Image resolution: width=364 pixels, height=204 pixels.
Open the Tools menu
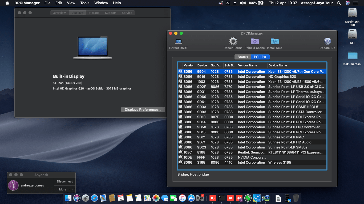85,3
